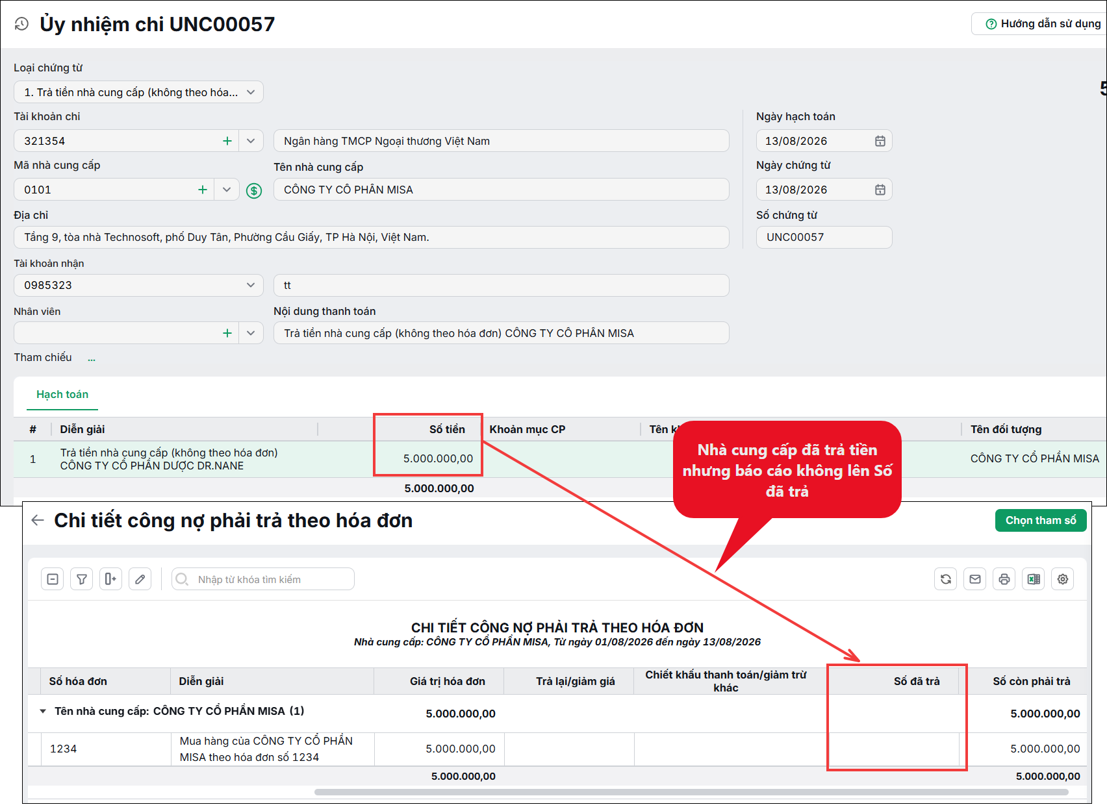The width and height of the screenshot is (1107, 809).
Task: Click the Số còn phải trả column header
Action: point(1032,681)
